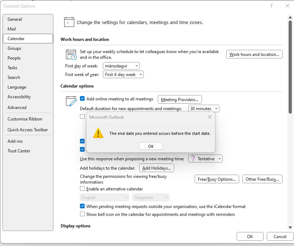Open Customise Ribbon settings
The height and width of the screenshot is (246, 294).
click(28, 119)
